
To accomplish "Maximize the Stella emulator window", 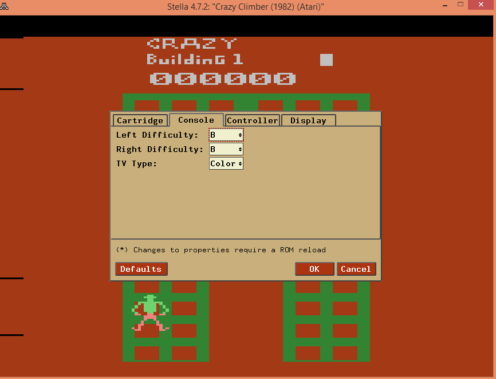I will click(460, 5).
